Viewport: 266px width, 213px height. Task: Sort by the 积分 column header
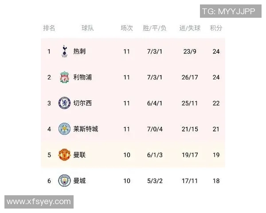pyautogui.click(x=216, y=28)
